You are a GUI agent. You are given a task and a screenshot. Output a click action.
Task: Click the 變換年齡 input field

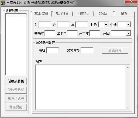point(87,51)
